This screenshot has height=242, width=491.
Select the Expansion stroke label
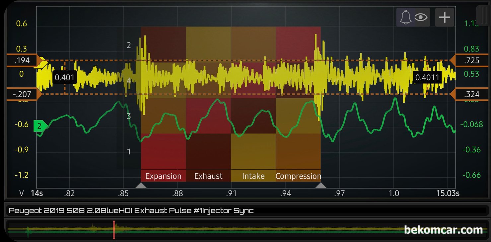coord(163,176)
